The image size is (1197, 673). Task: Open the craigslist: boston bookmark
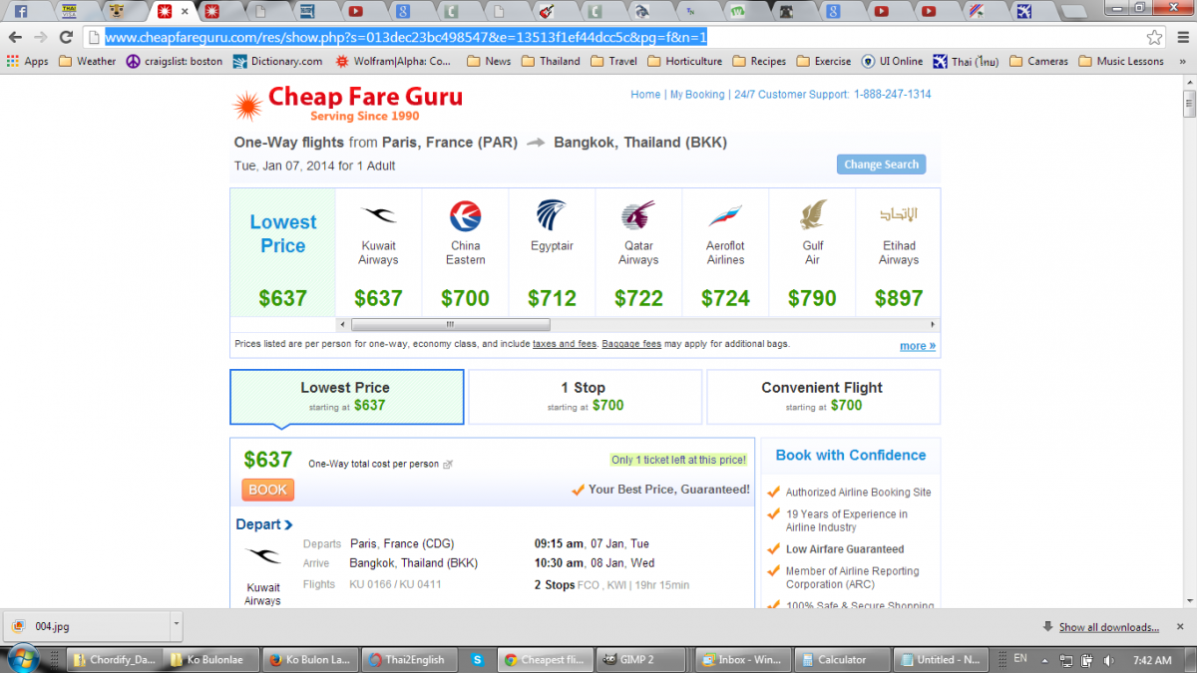175,61
